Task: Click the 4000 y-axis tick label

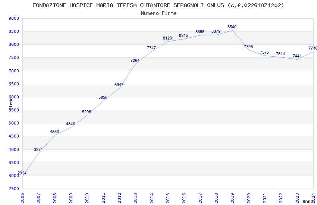Action: click(14, 150)
